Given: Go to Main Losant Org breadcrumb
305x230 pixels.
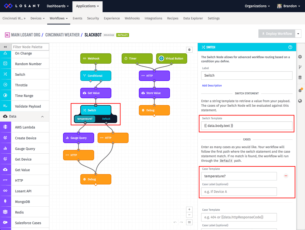Looking at the screenshot, I should (x=26, y=35).
